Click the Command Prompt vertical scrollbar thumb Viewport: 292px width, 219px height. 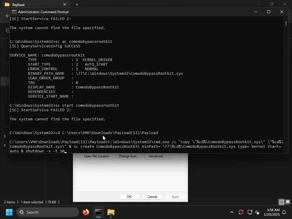pos(286,23)
